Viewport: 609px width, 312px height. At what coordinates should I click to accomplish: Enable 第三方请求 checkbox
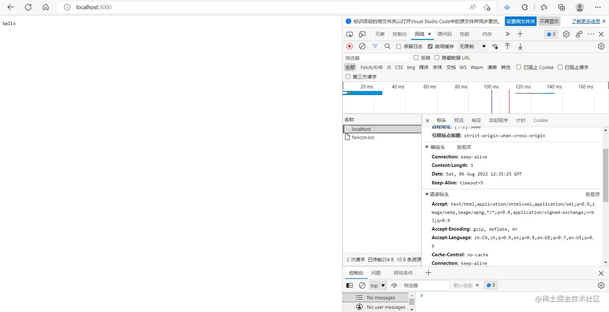tap(348, 76)
